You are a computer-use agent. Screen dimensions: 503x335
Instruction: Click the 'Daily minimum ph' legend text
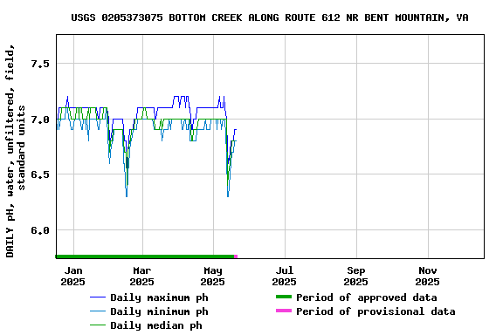pyautogui.click(x=160, y=311)
